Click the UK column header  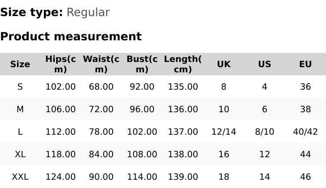(x=223, y=64)
